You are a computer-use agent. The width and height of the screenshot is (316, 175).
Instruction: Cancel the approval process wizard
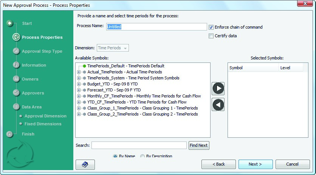coord(293,164)
